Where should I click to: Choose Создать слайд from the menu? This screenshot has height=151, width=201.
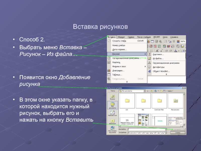coord(127,41)
